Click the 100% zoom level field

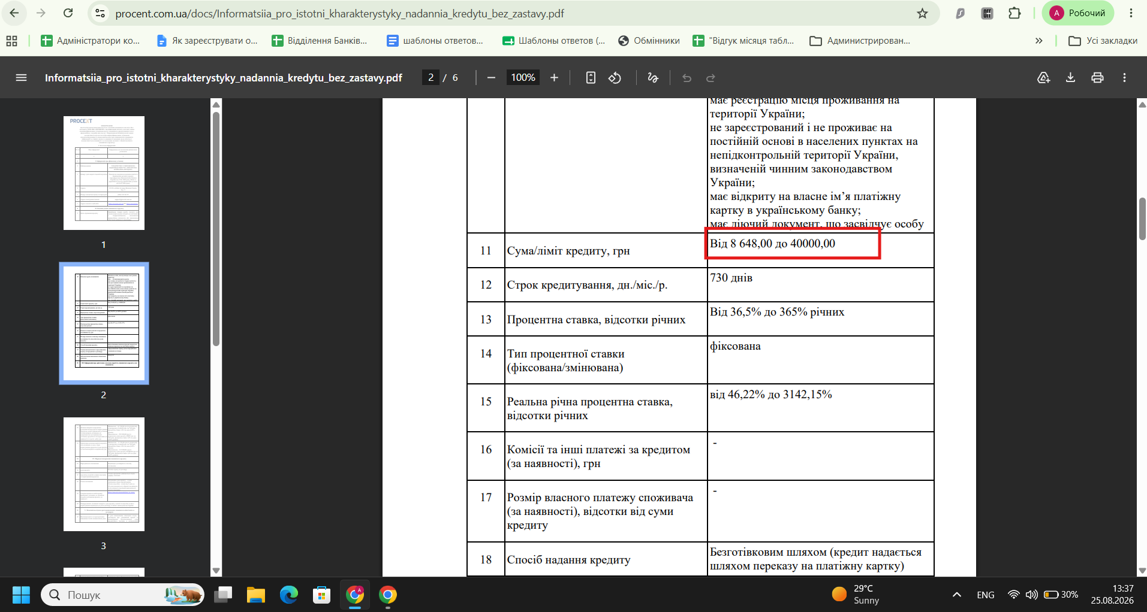tap(523, 78)
